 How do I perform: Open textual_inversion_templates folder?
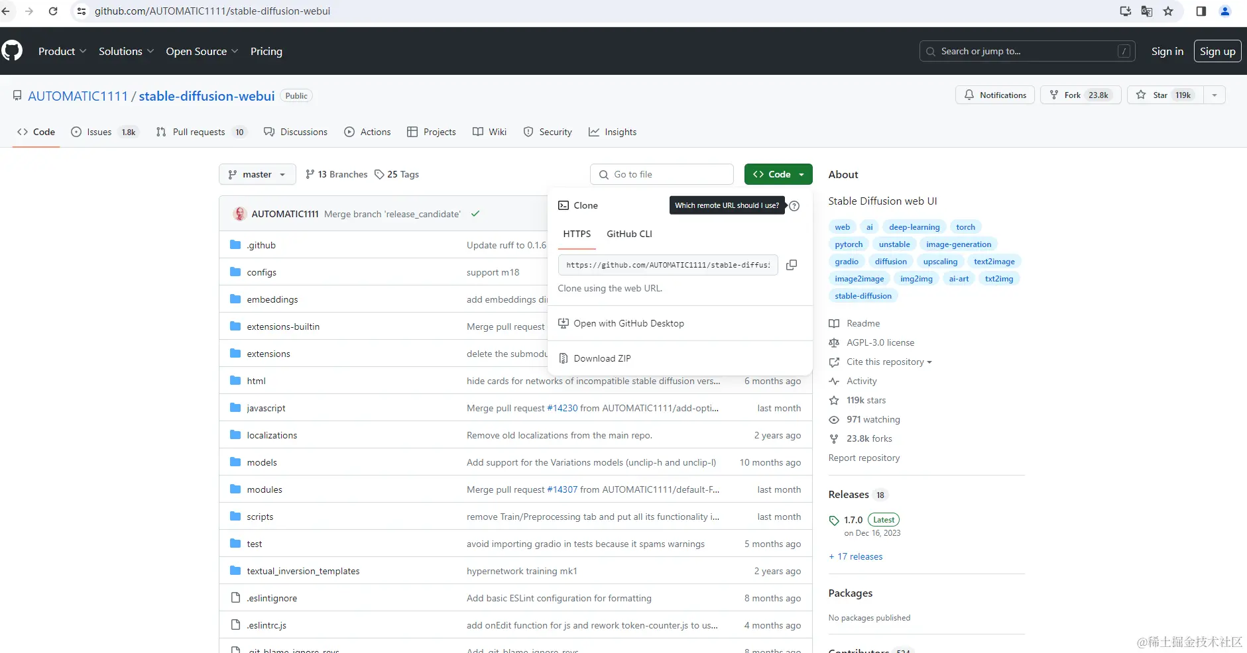point(303,571)
